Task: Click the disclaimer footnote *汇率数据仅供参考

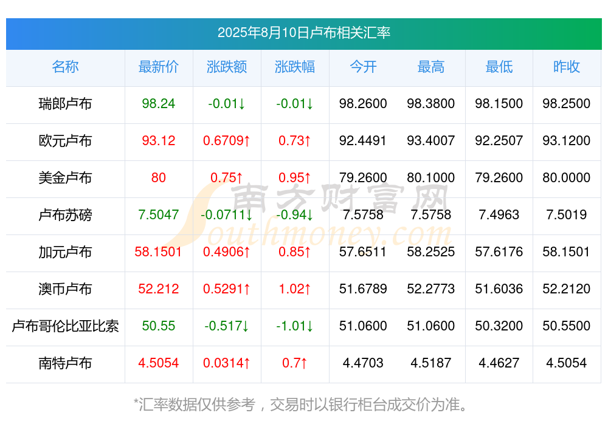Action: [x=195, y=405]
